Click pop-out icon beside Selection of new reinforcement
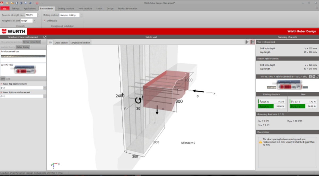 click(45, 37)
